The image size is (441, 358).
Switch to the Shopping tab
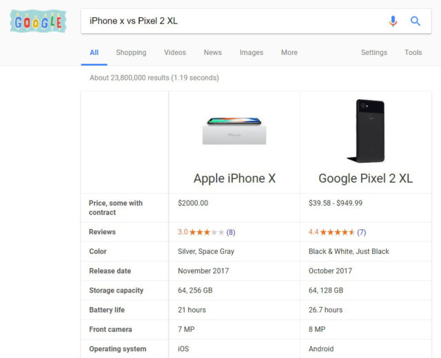pyautogui.click(x=131, y=52)
